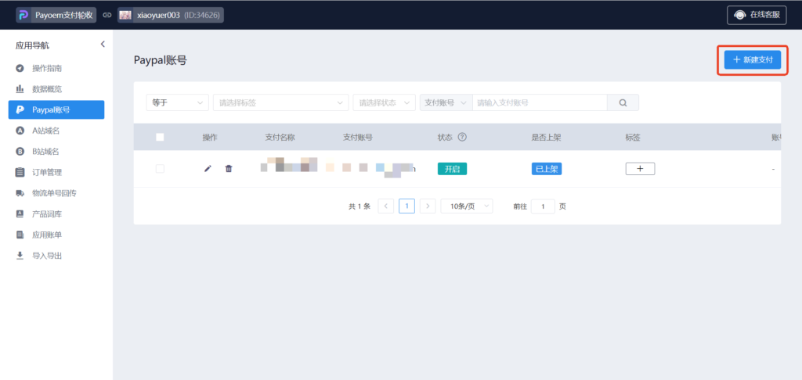Viewport: 802px width, 380px height.
Task: Click the search magnifier button
Action: tap(623, 102)
